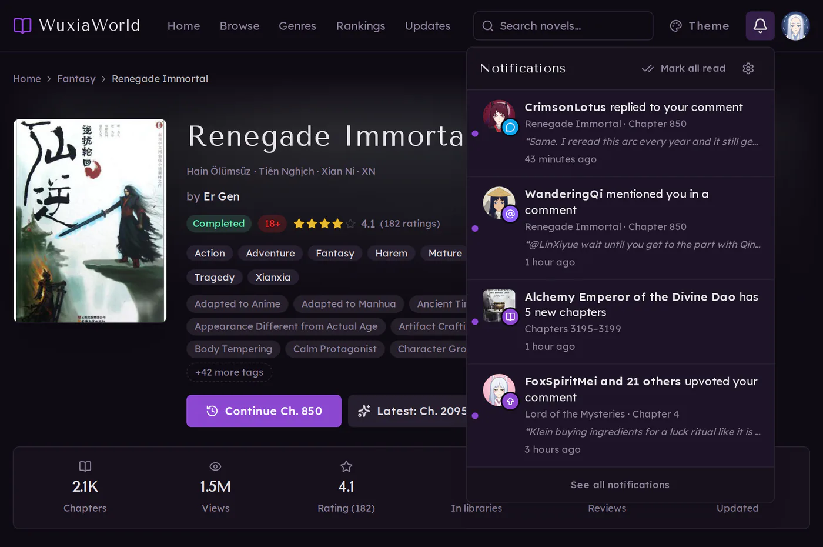
Task: Open the Theme switcher
Action: (700, 26)
